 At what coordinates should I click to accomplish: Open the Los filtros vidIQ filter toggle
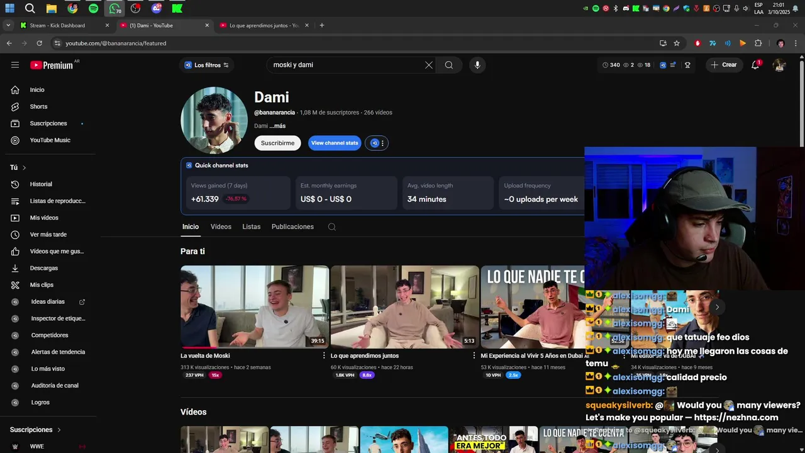pos(207,65)
